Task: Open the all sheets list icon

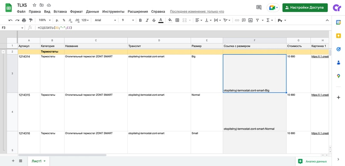Action: coord(21,161)
